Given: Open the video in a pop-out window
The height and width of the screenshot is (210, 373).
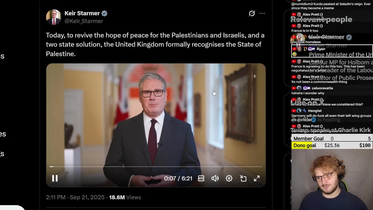Looking at the screenshot, I should pos(243,178).
